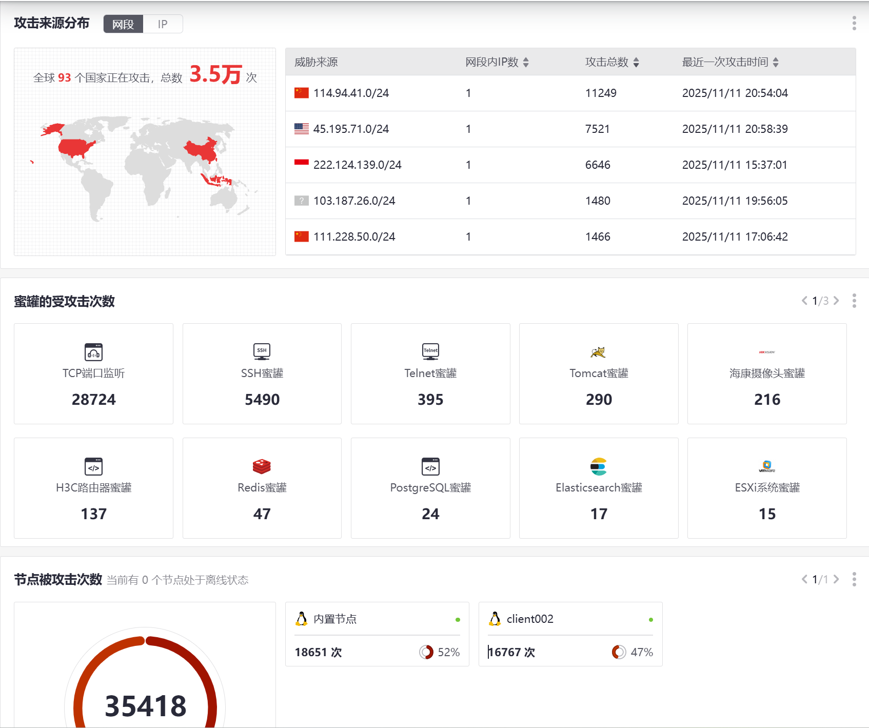Click the H3C路由器蜜罐 code icon
Screen dimensions: 869x728
(93, 466)
